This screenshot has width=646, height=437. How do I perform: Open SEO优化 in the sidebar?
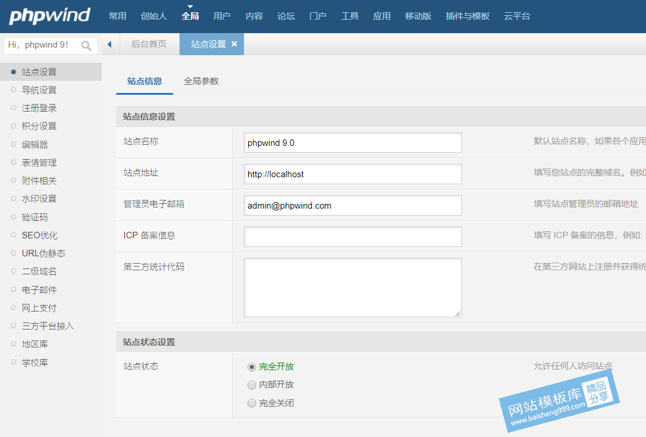[x=40, y=235]
